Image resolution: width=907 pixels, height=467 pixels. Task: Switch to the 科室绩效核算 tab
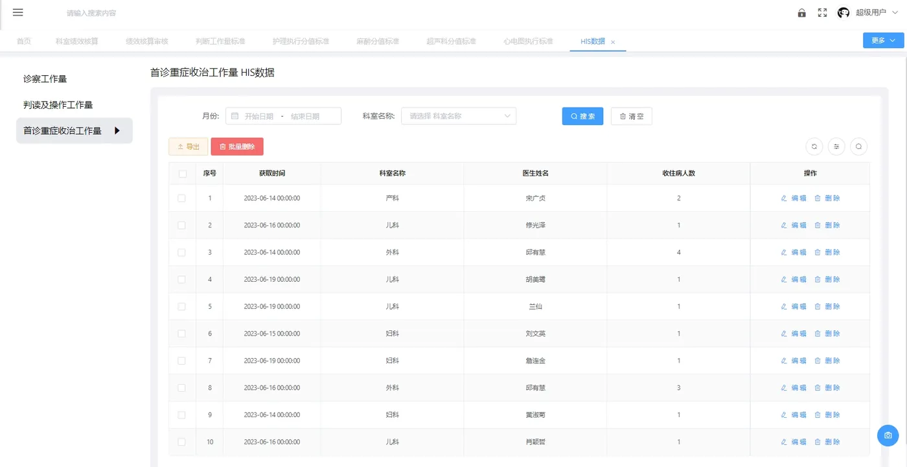point(77,41)
